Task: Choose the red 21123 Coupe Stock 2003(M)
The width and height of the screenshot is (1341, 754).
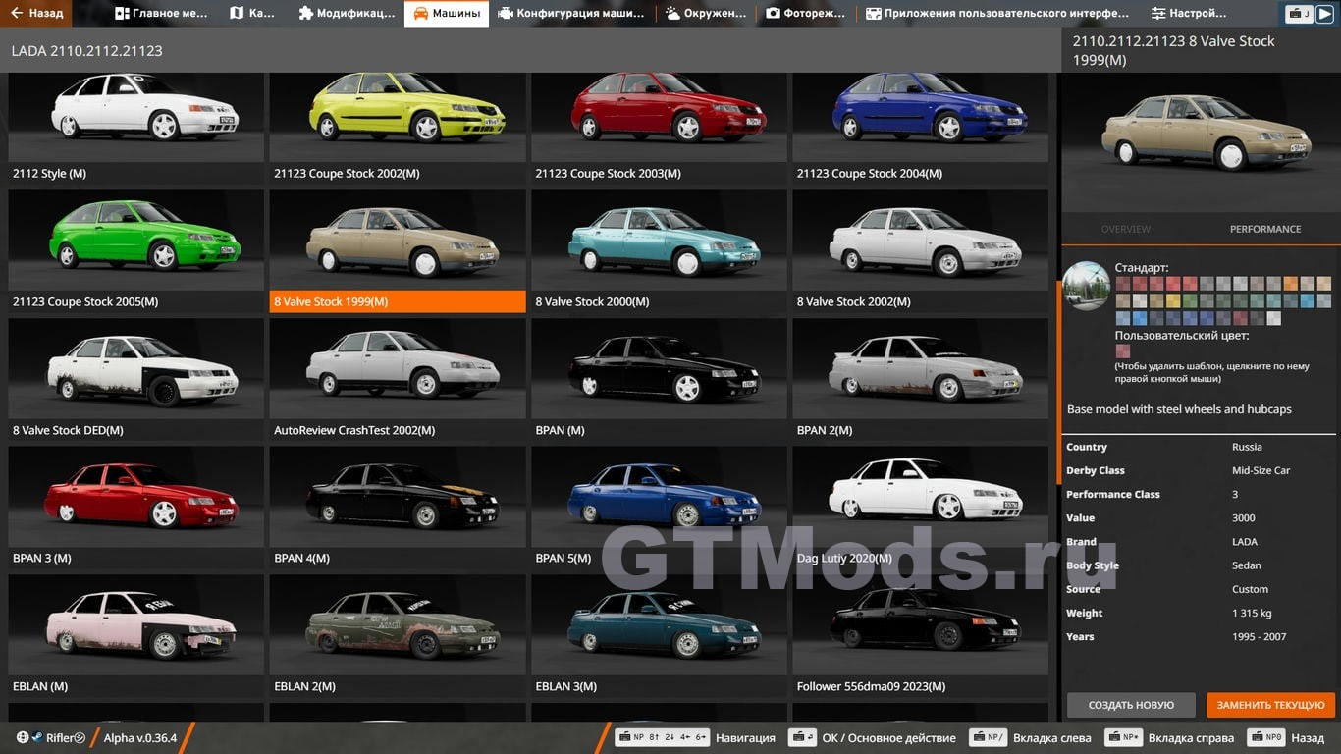Action: pyautogui.click(x=659, y=128)
